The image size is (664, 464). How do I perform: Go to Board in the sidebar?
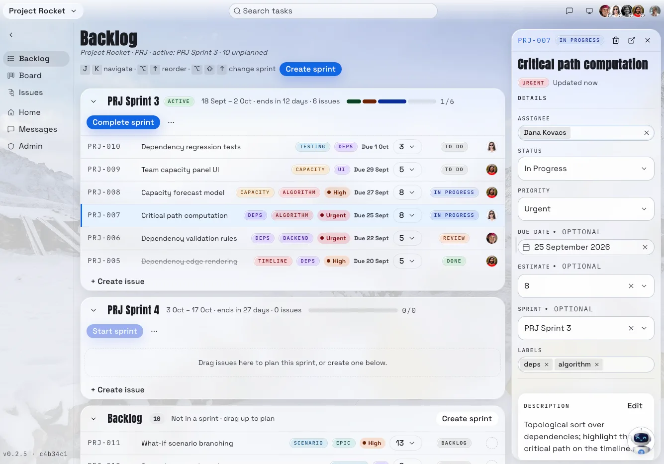click(36, 76)
